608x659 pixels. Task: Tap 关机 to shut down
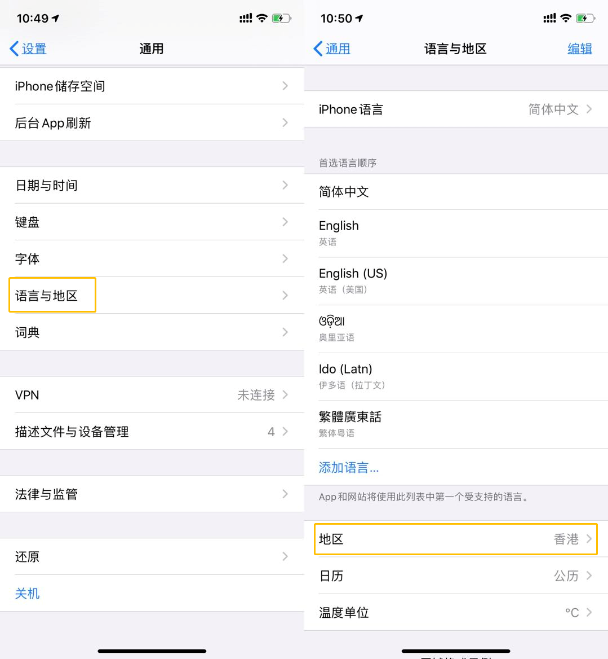click(27, 594)
